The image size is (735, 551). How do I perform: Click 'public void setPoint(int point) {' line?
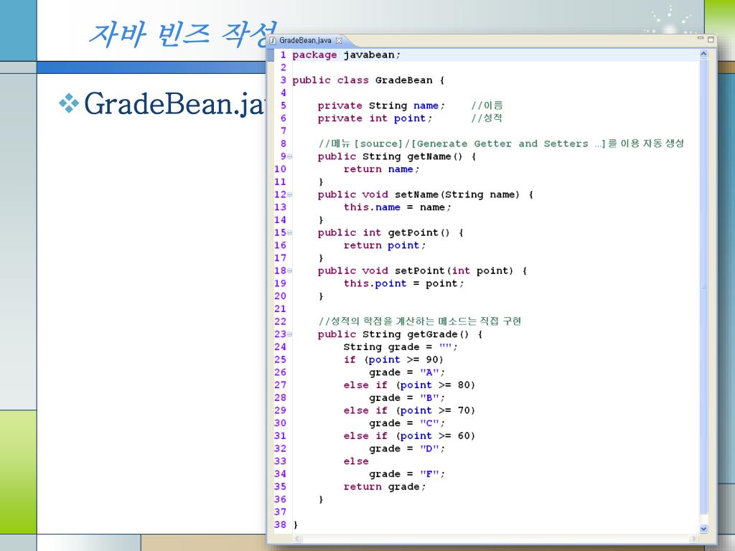click(x=422, y=270)
